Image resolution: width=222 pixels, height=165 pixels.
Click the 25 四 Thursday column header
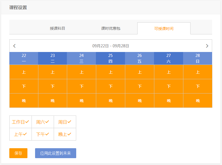[110, 58]
